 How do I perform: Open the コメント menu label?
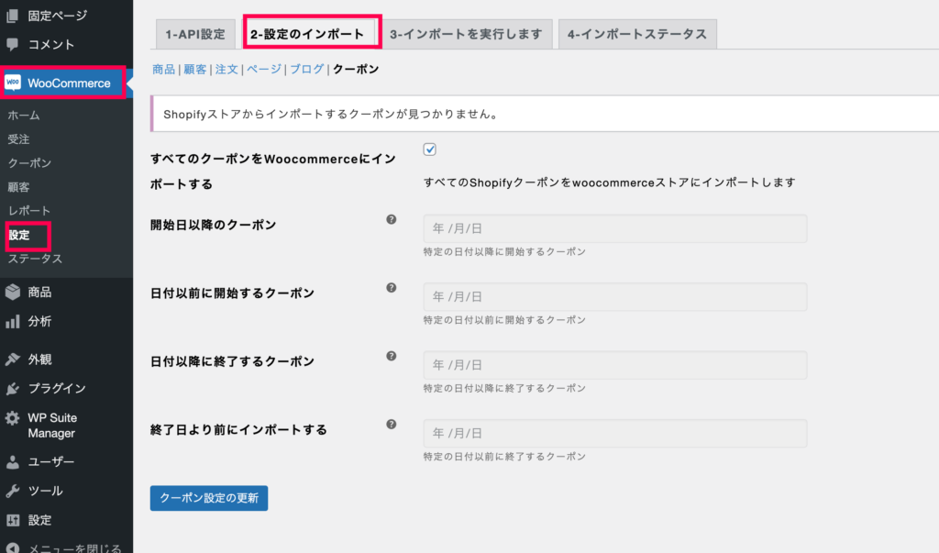coord(51,44)
